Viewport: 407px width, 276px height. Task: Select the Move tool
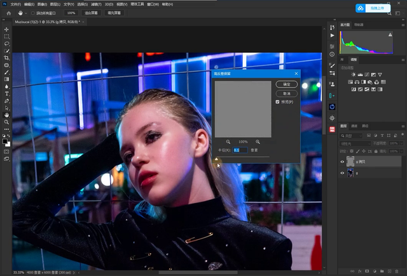click(x=6, y=29)
